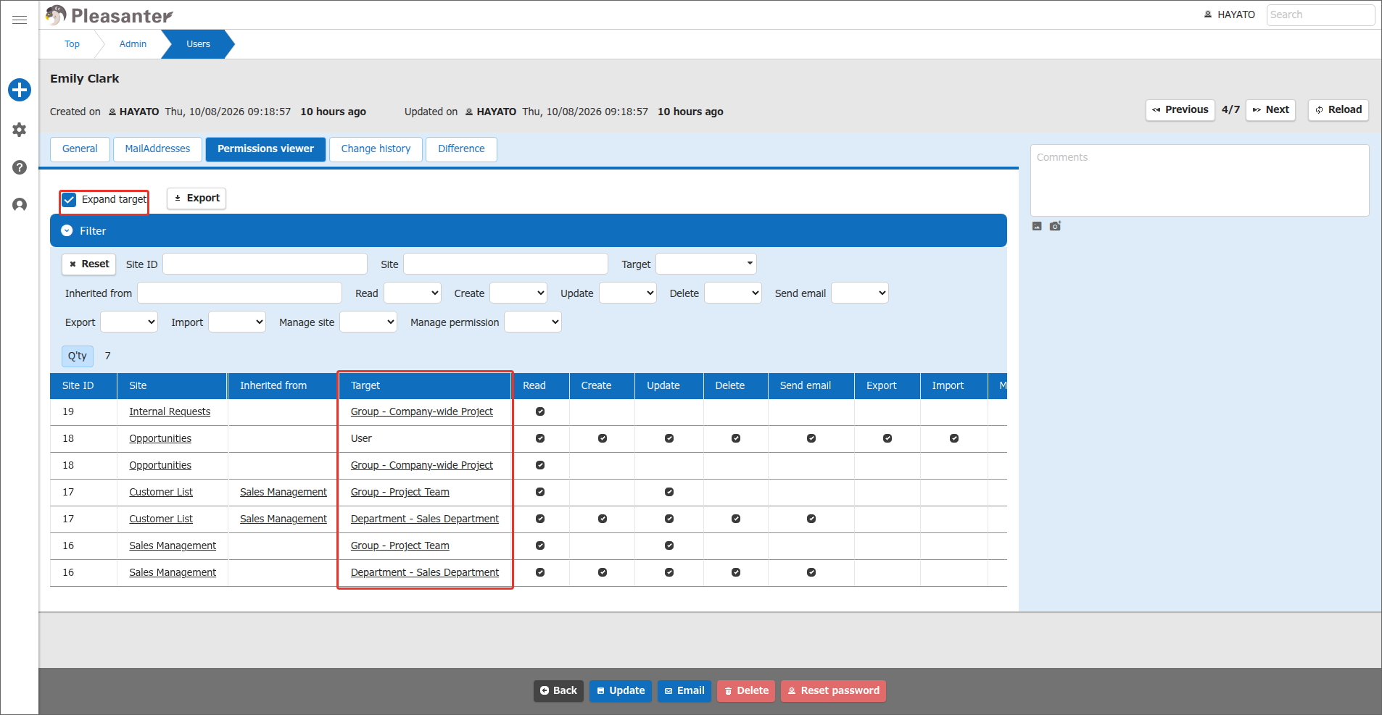Switch to the General tab
1382x715 pixels.
(x=80, y=149)
